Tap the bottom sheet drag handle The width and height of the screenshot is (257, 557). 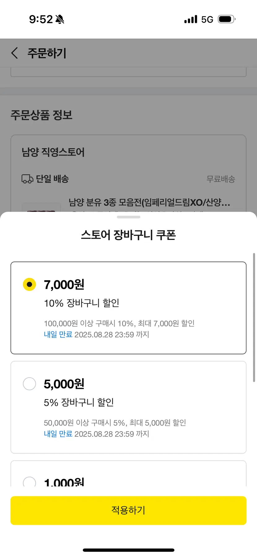(x=128, y=217)
